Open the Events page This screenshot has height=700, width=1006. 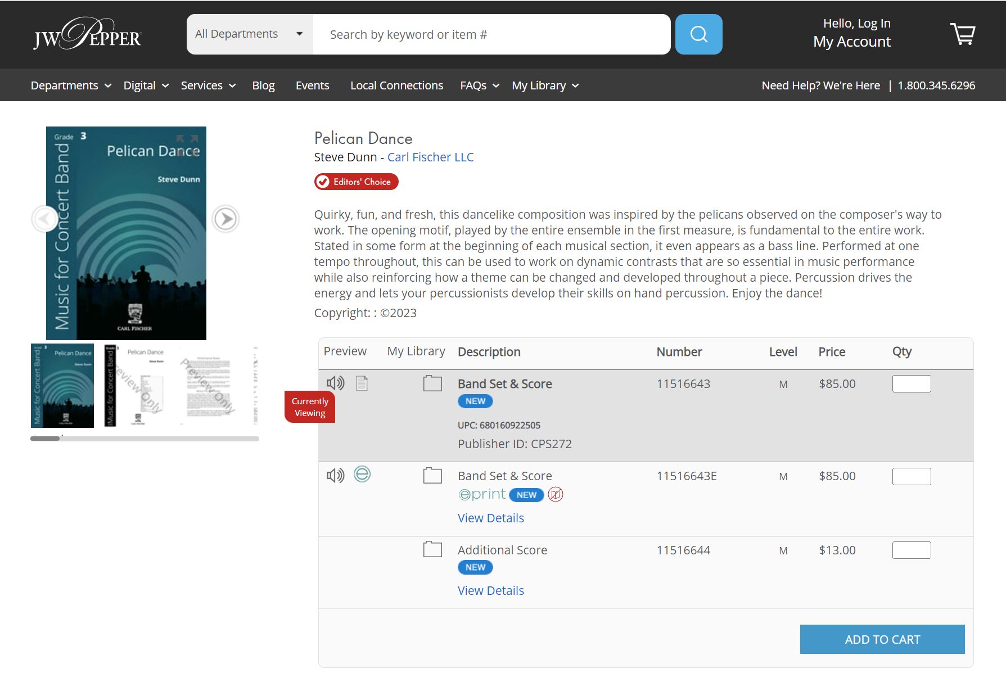(313, 85)
